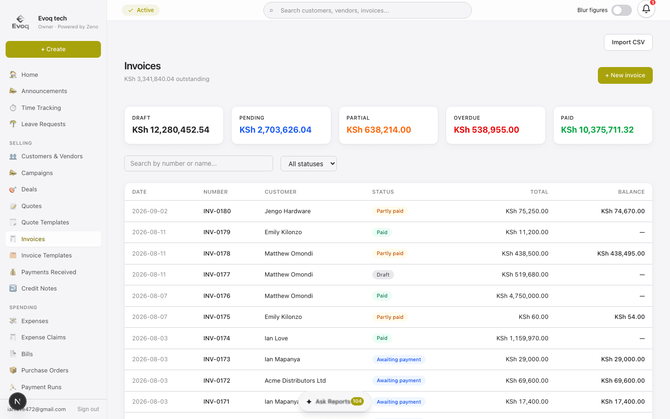Toggle the Blur figures switch

(x=622, y=10)
